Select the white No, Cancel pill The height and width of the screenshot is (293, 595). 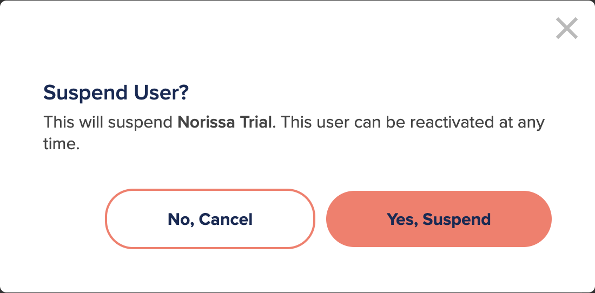click(x=210, y=219)
